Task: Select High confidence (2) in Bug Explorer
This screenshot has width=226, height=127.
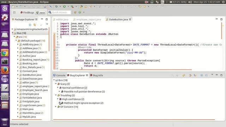Action: tap(73, 99)
